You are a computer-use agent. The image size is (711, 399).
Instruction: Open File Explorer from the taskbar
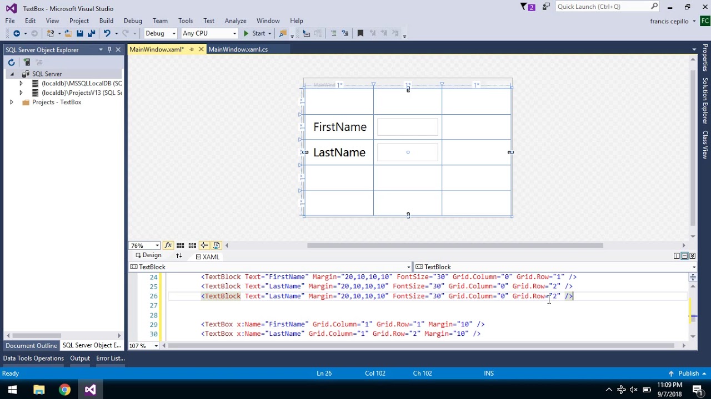[39, 390]
